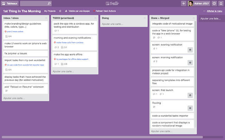Open the Inbox / ideas list menu
225x140 pixels.
click(x=46, y=18)
